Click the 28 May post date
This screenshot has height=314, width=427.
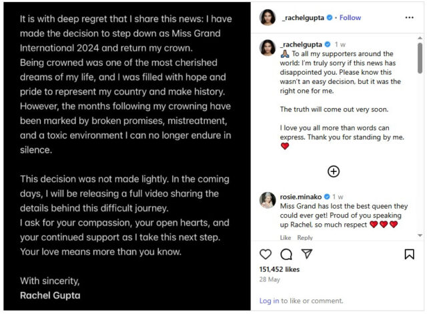point(268,279)
